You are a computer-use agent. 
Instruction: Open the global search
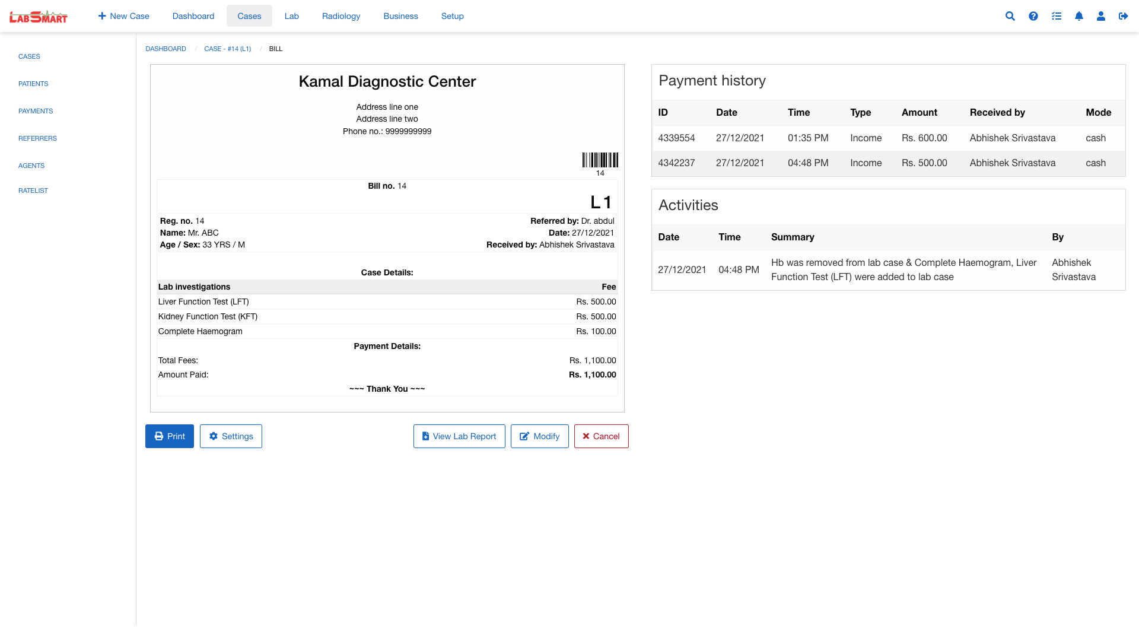pos(1010,16)
